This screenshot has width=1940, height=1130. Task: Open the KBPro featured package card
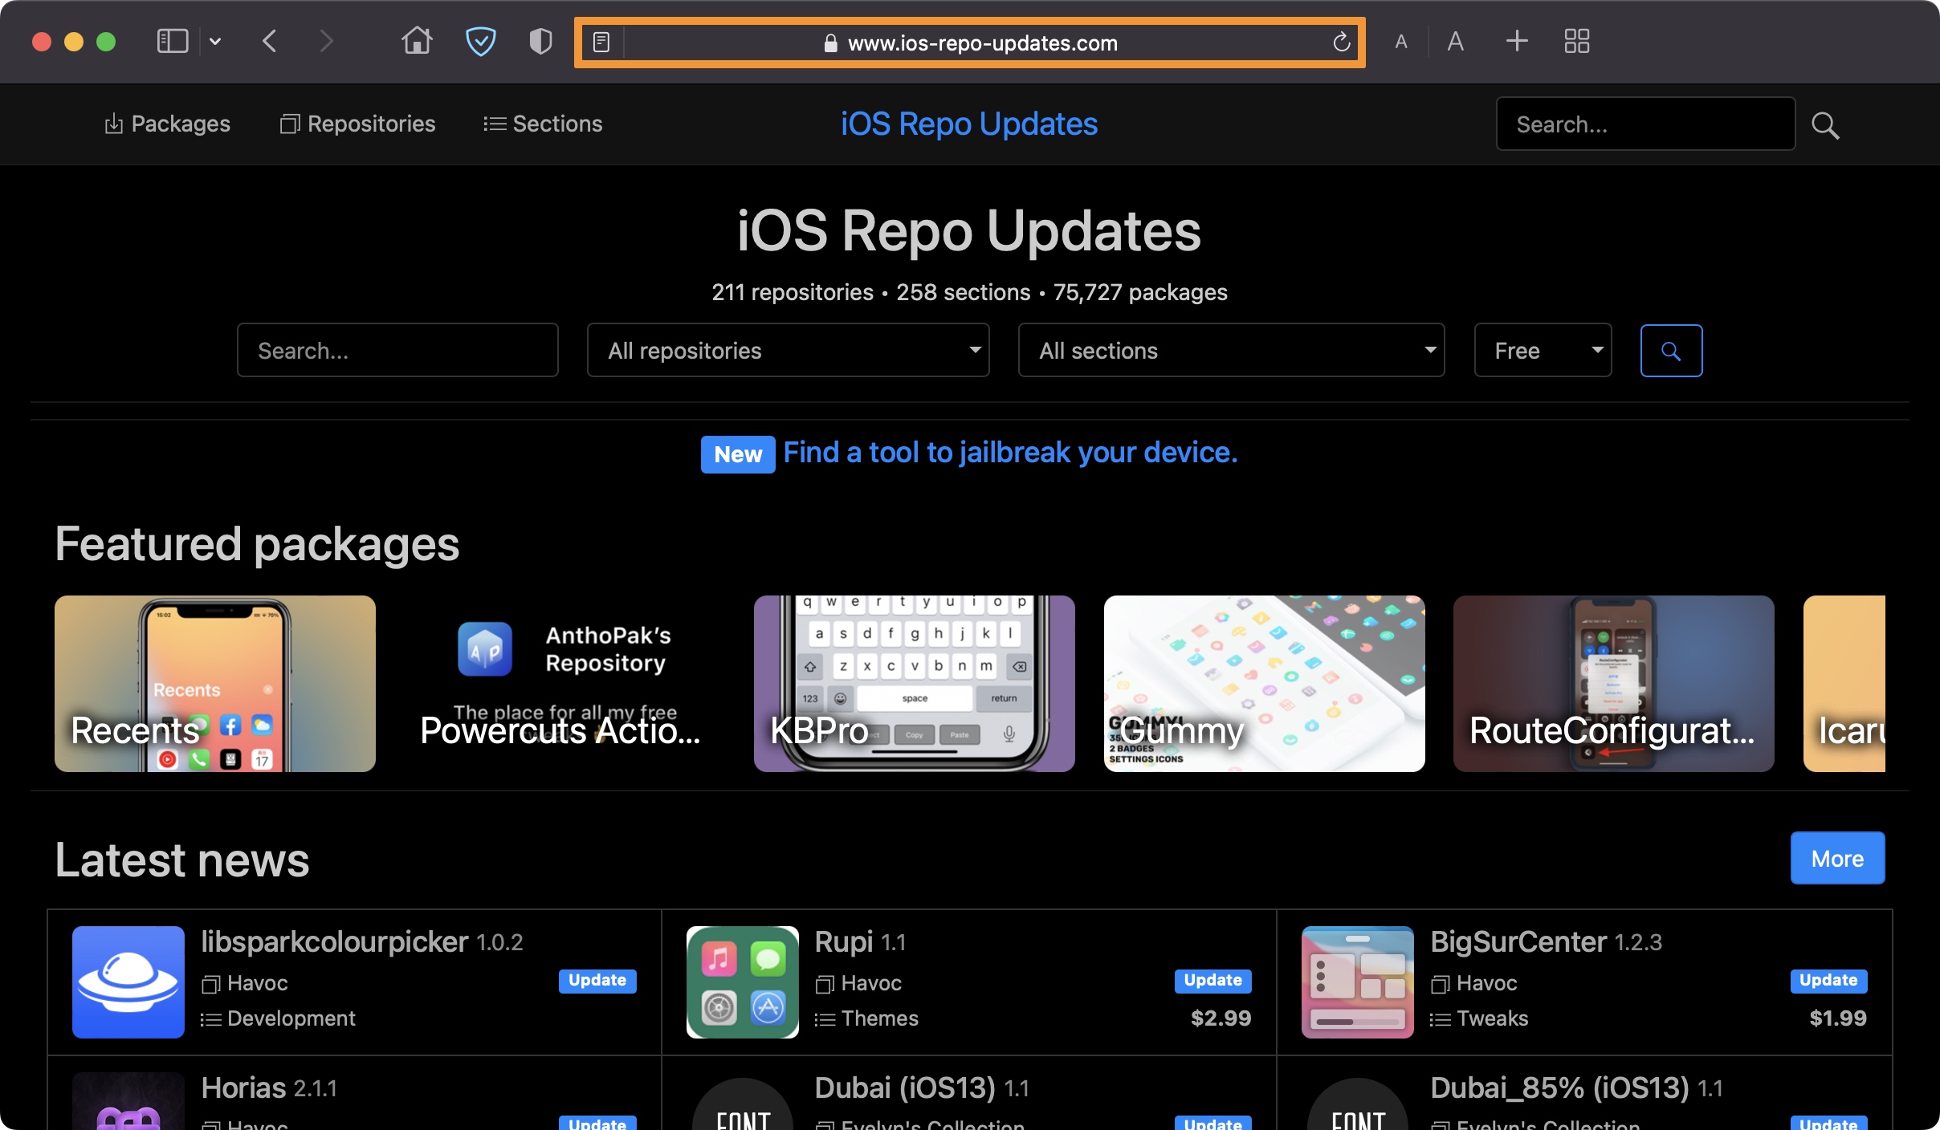pos(915,684)
